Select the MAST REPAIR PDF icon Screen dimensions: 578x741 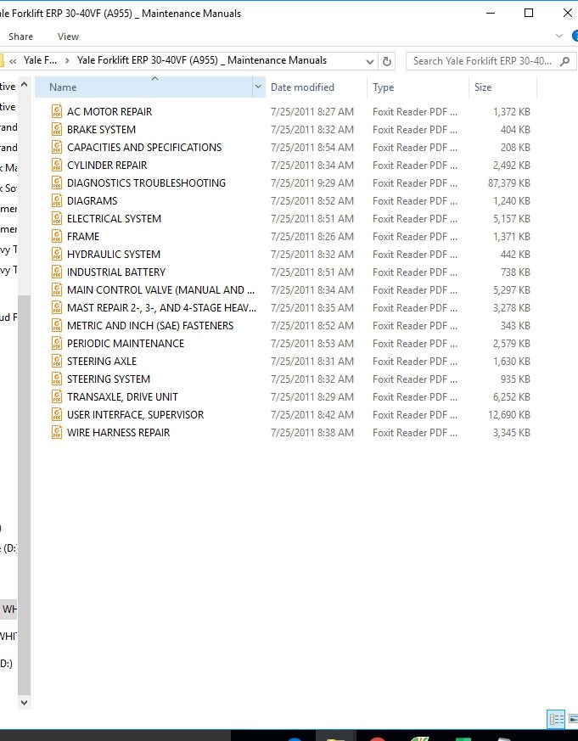coord(57,307)
